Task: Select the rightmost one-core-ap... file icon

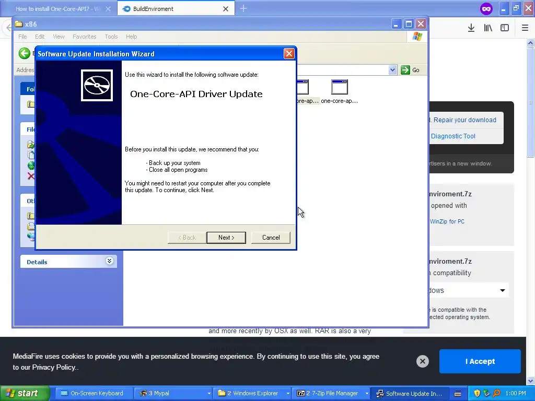Action: pyautogui.click(x=340, y=91)
